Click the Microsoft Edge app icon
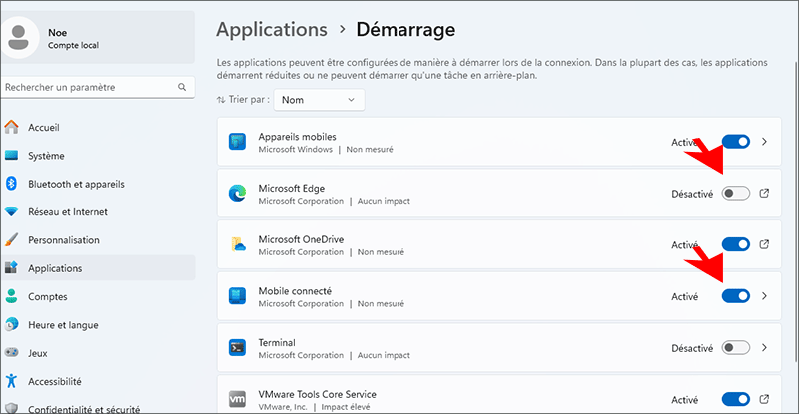The image size is (799, 414). click(x=237, y=194)
